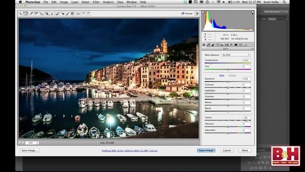
Task: Open the Basic panel tab icon
Action: coord(203,44)
